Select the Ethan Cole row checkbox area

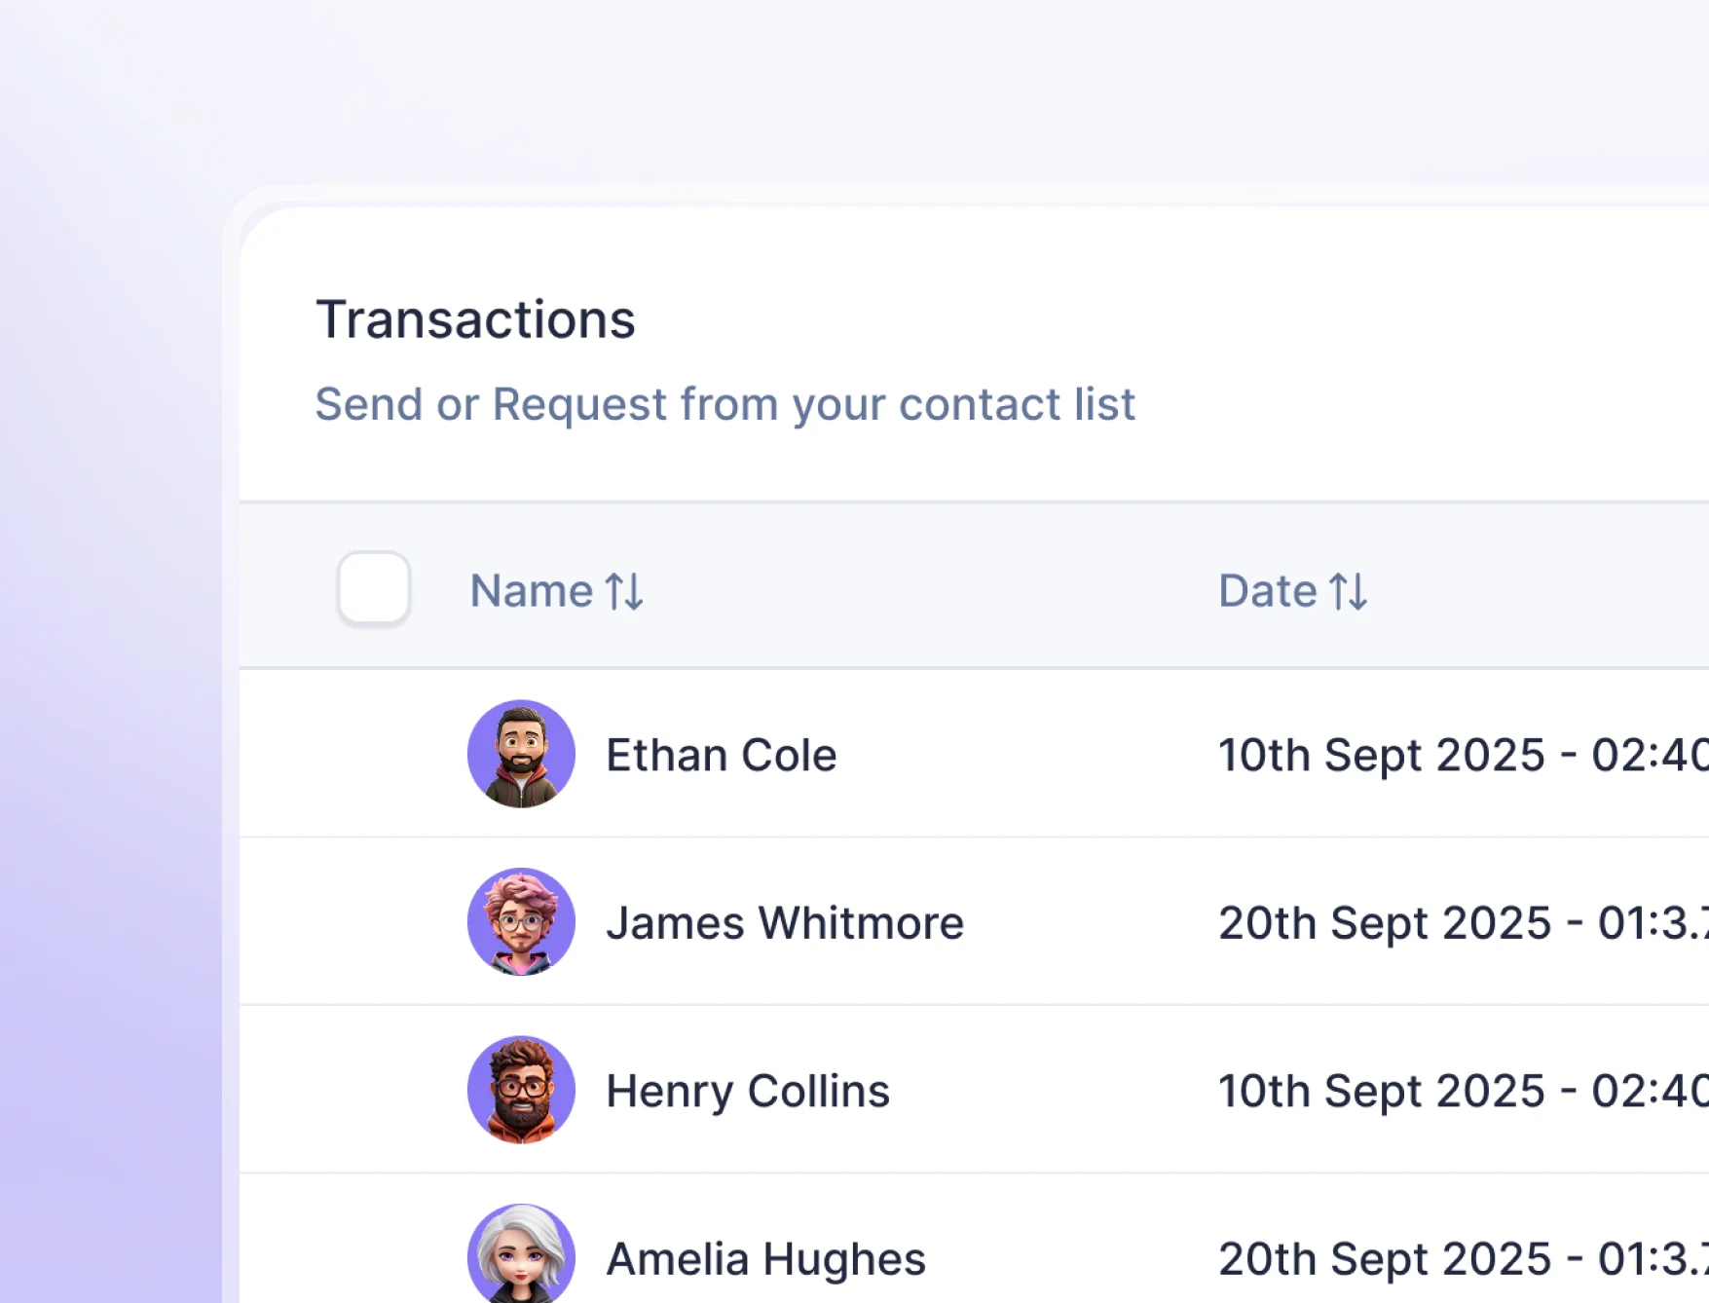point(373,754)
